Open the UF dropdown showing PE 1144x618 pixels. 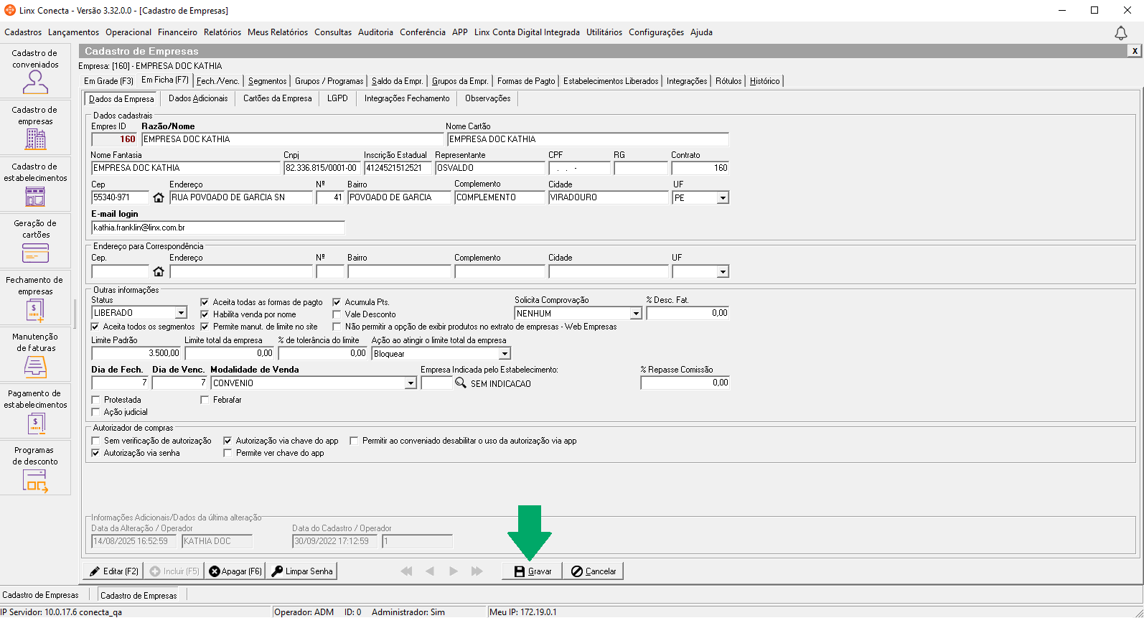point(723,198)
